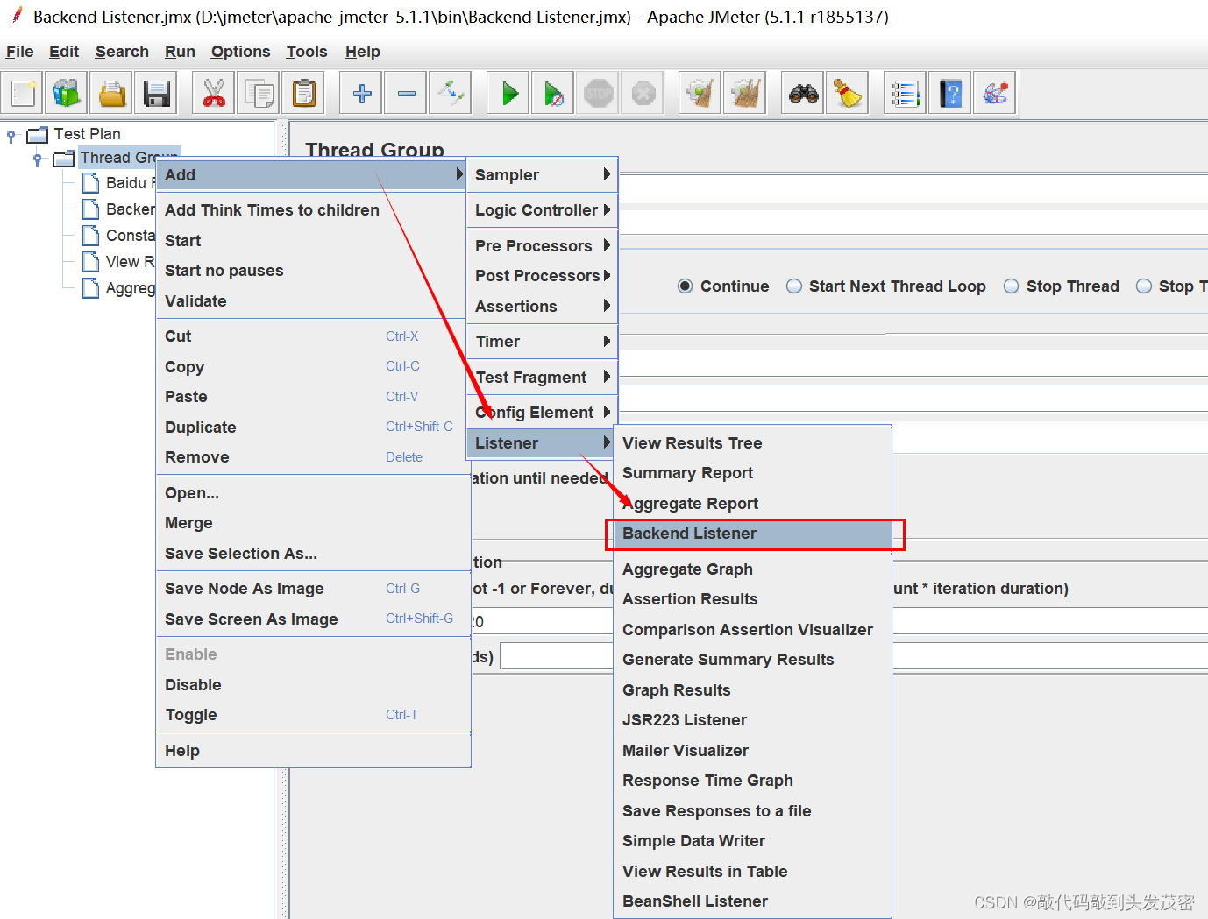
Task: Open Help with question mark icon
Action: [950, 93]
